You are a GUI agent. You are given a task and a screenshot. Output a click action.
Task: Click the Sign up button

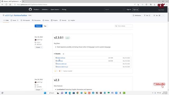(x=135, y=9)
